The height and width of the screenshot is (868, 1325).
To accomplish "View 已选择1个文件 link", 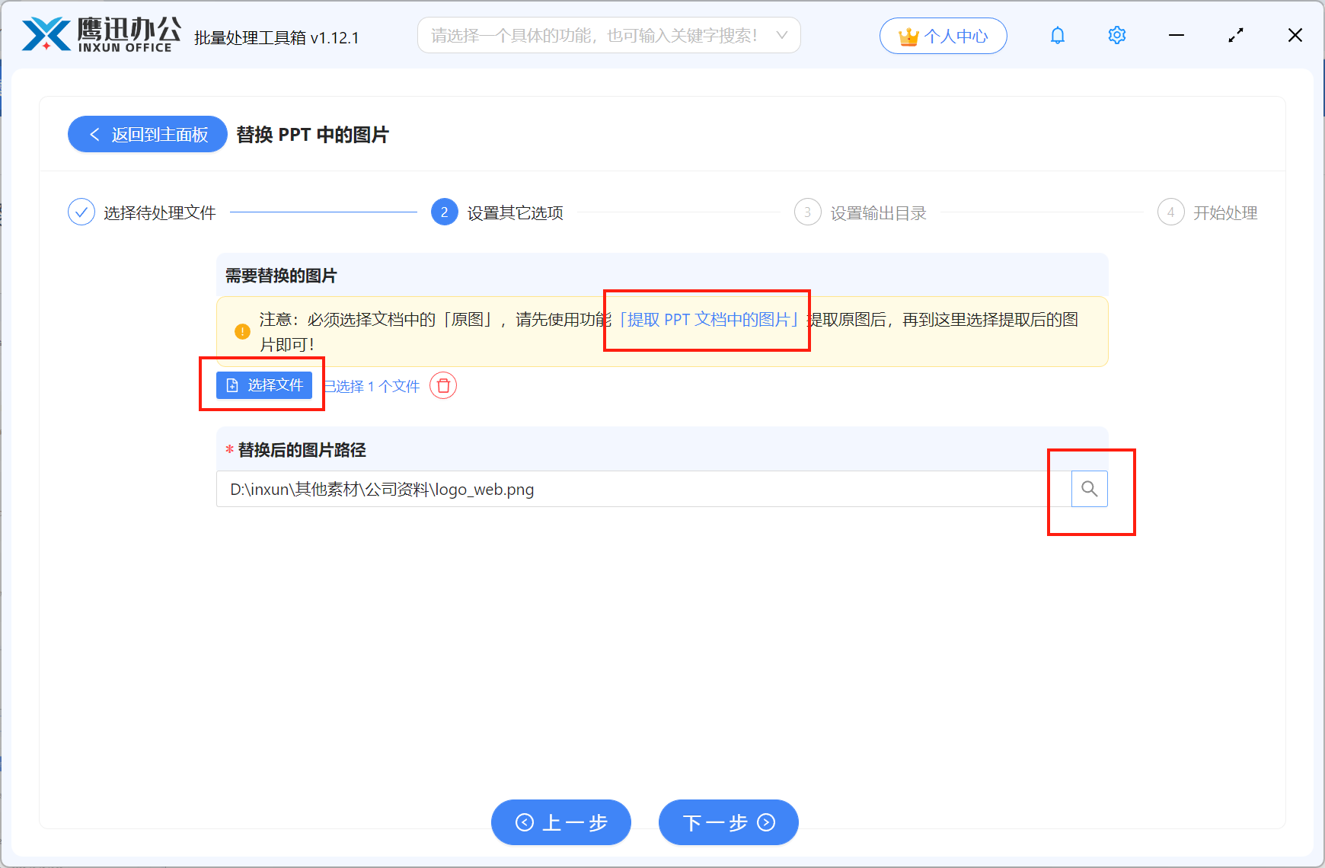I will pos(372,386).
